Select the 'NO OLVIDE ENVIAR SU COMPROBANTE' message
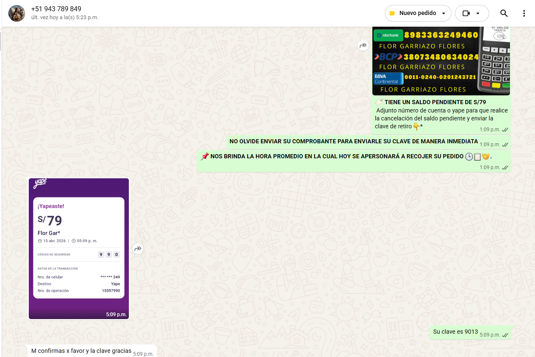Viewport: 535px width, 357px height. (353, 141)
